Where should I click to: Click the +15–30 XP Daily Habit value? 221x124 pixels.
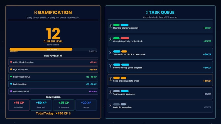pos(91,84)
